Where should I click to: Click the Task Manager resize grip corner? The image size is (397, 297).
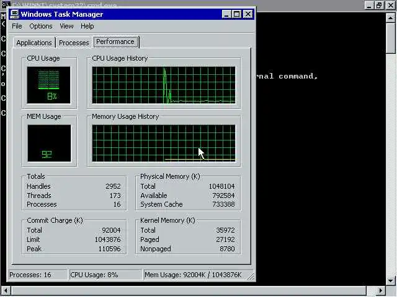[x=251, y=277]
